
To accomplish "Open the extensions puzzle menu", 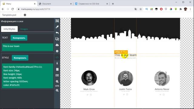I will point(181,9).
